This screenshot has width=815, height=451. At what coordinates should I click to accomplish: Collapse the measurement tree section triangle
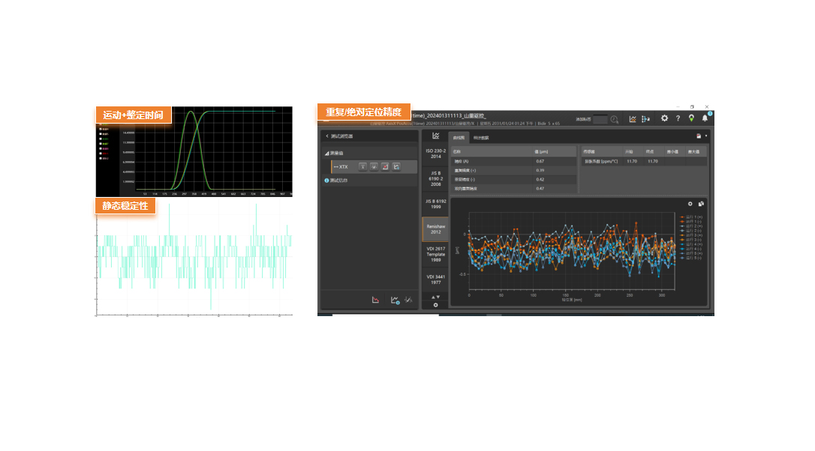pos(327,153)
